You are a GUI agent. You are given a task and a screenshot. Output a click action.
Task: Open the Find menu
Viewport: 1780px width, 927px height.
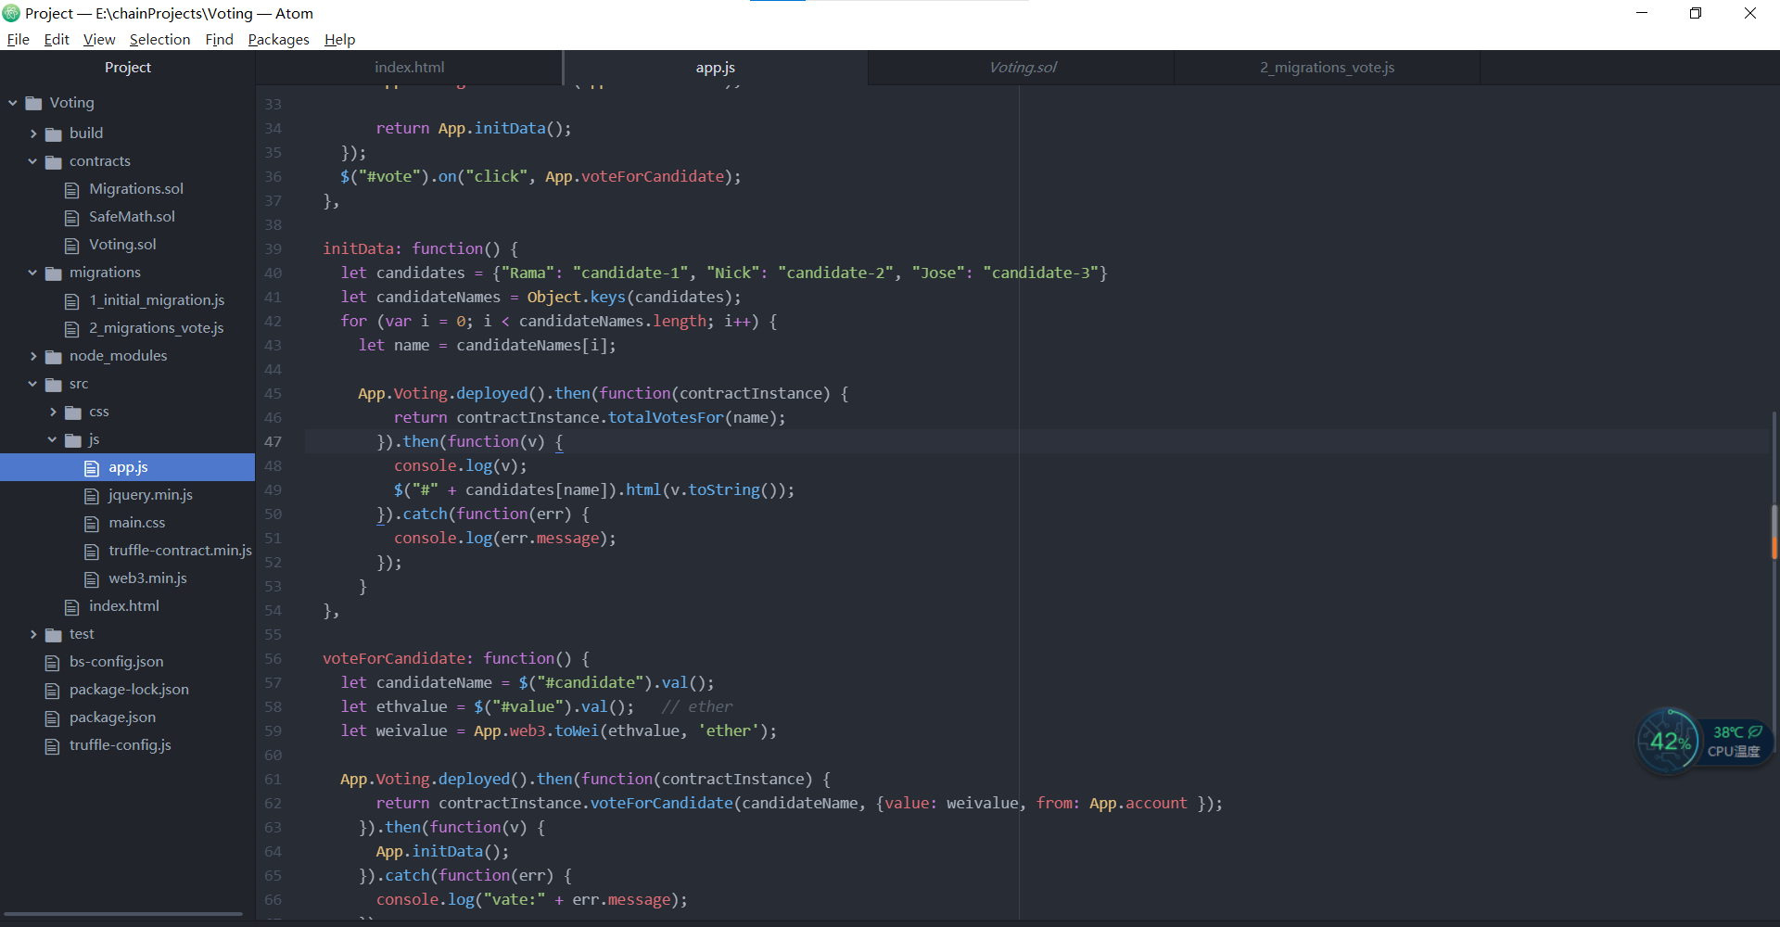coord(219,39)
